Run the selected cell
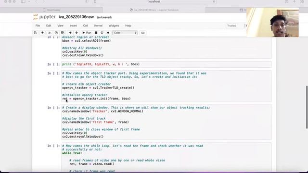The height and width of the screenshot is (173, 308). (87, 33)
